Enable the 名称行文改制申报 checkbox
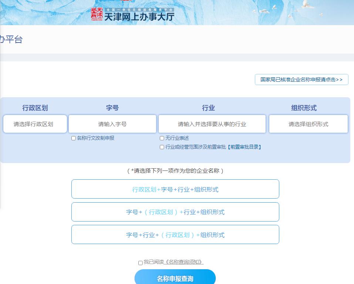The width and height of the screenshot is (354, 284). coord(73,138)
